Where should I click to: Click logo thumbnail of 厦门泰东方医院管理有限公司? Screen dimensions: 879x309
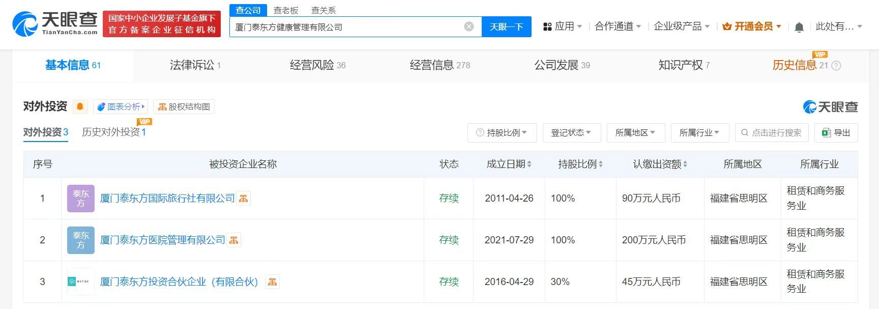tap(81, 240)
